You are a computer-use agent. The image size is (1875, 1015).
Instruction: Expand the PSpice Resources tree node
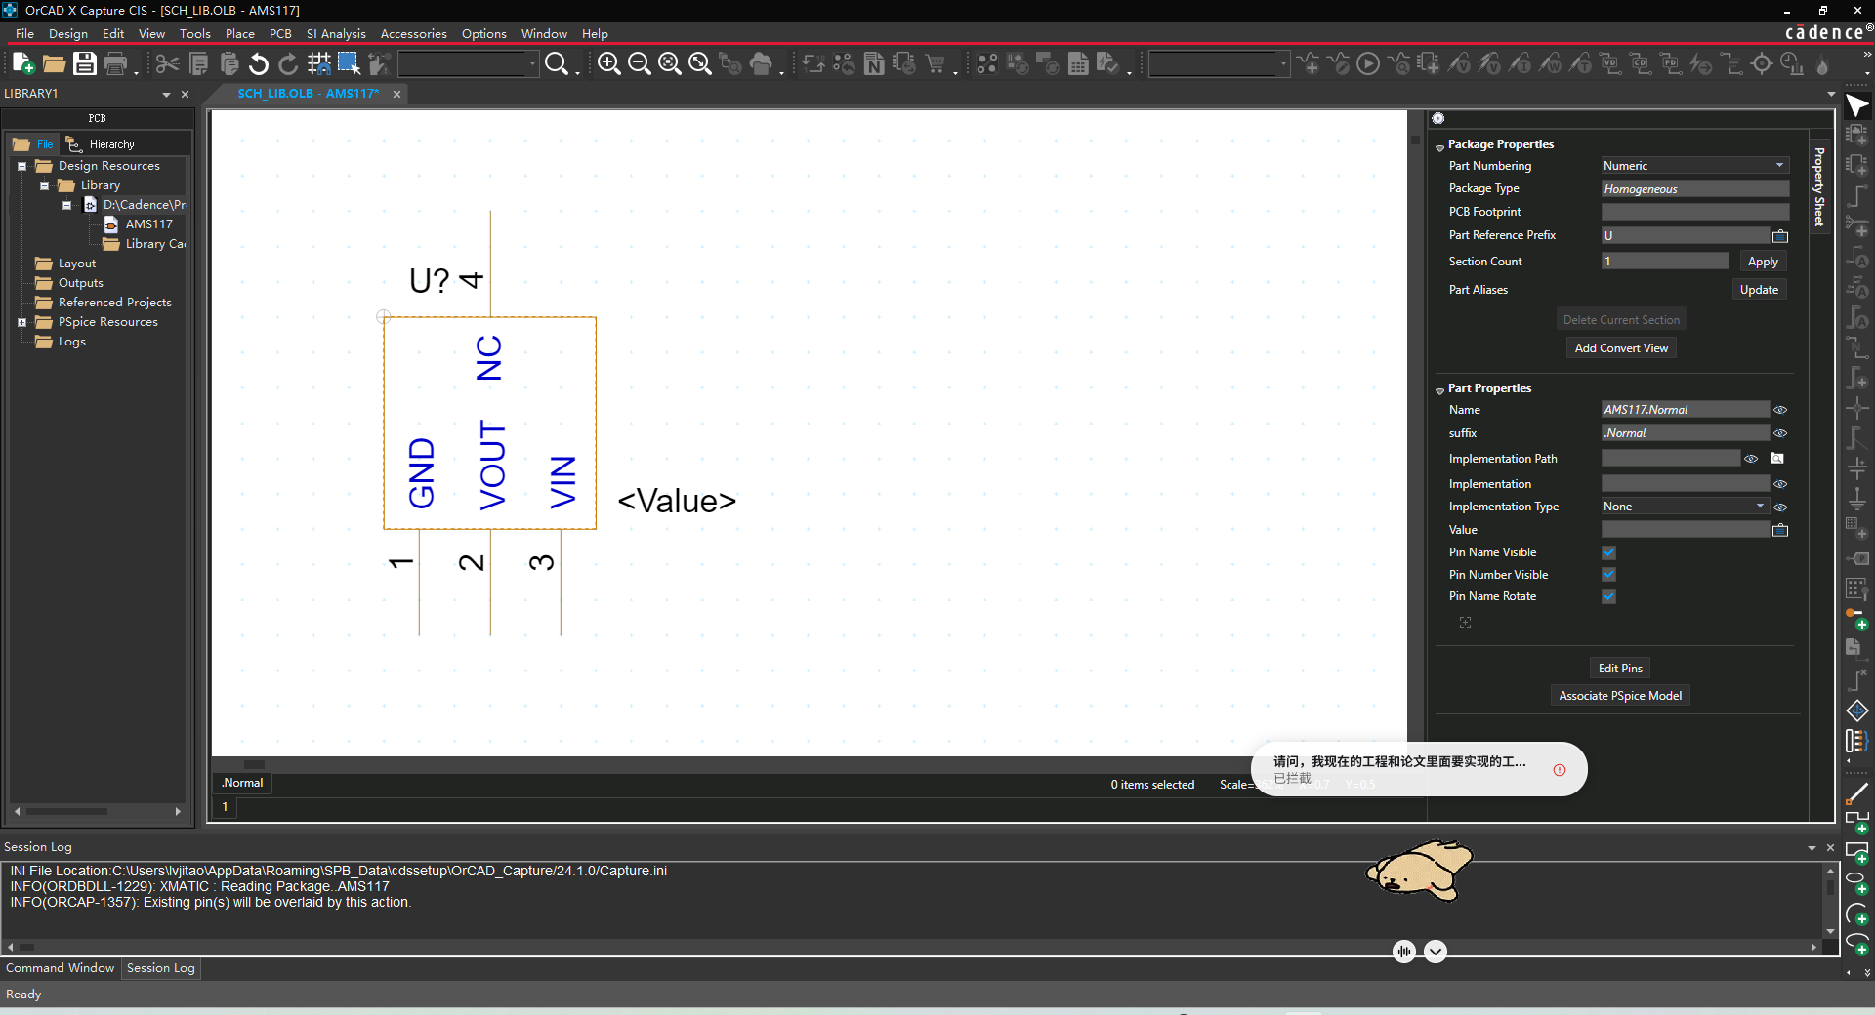point(21,322)
